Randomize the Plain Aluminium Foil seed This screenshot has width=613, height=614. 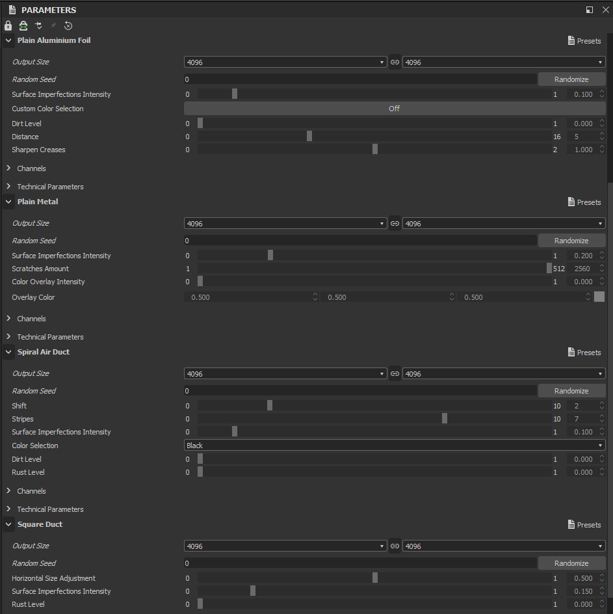pyautogui.click(x=571, y=79)
